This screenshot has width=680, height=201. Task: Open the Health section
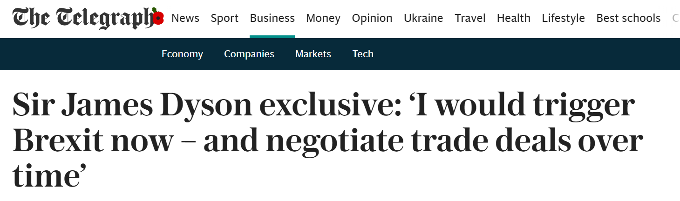pyautogui.click(x=513, y=19)
